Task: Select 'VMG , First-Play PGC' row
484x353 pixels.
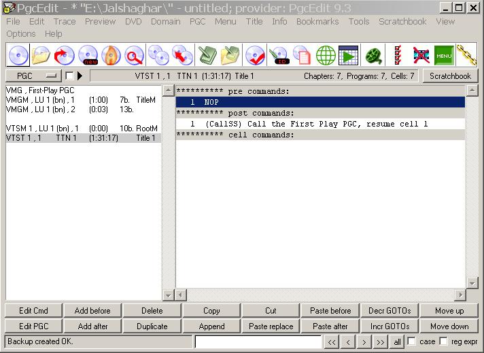Action: 84,90
